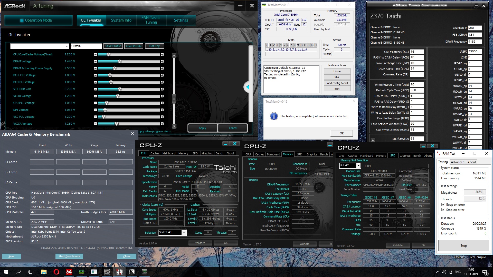Open Task View from taskbar

coord(31,272)
